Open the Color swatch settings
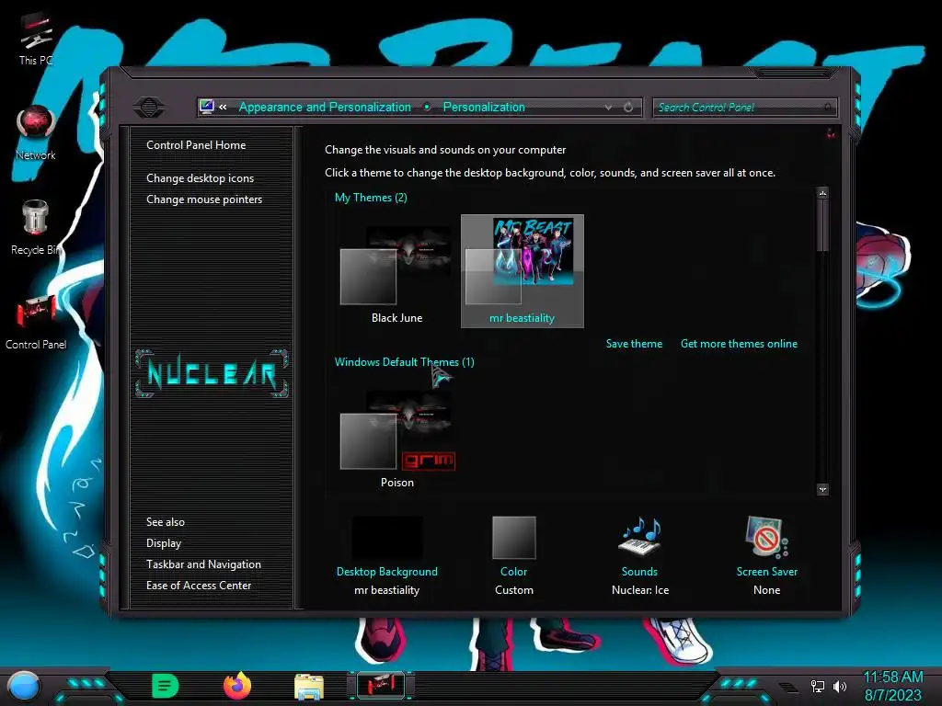The width and height of the screenshot is (942, 706). pyautogui.click(x=513, y=538)
